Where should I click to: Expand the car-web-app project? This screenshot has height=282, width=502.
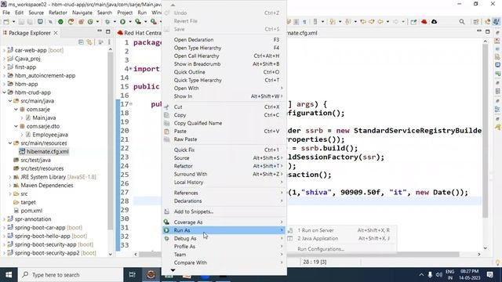[5, 50]
